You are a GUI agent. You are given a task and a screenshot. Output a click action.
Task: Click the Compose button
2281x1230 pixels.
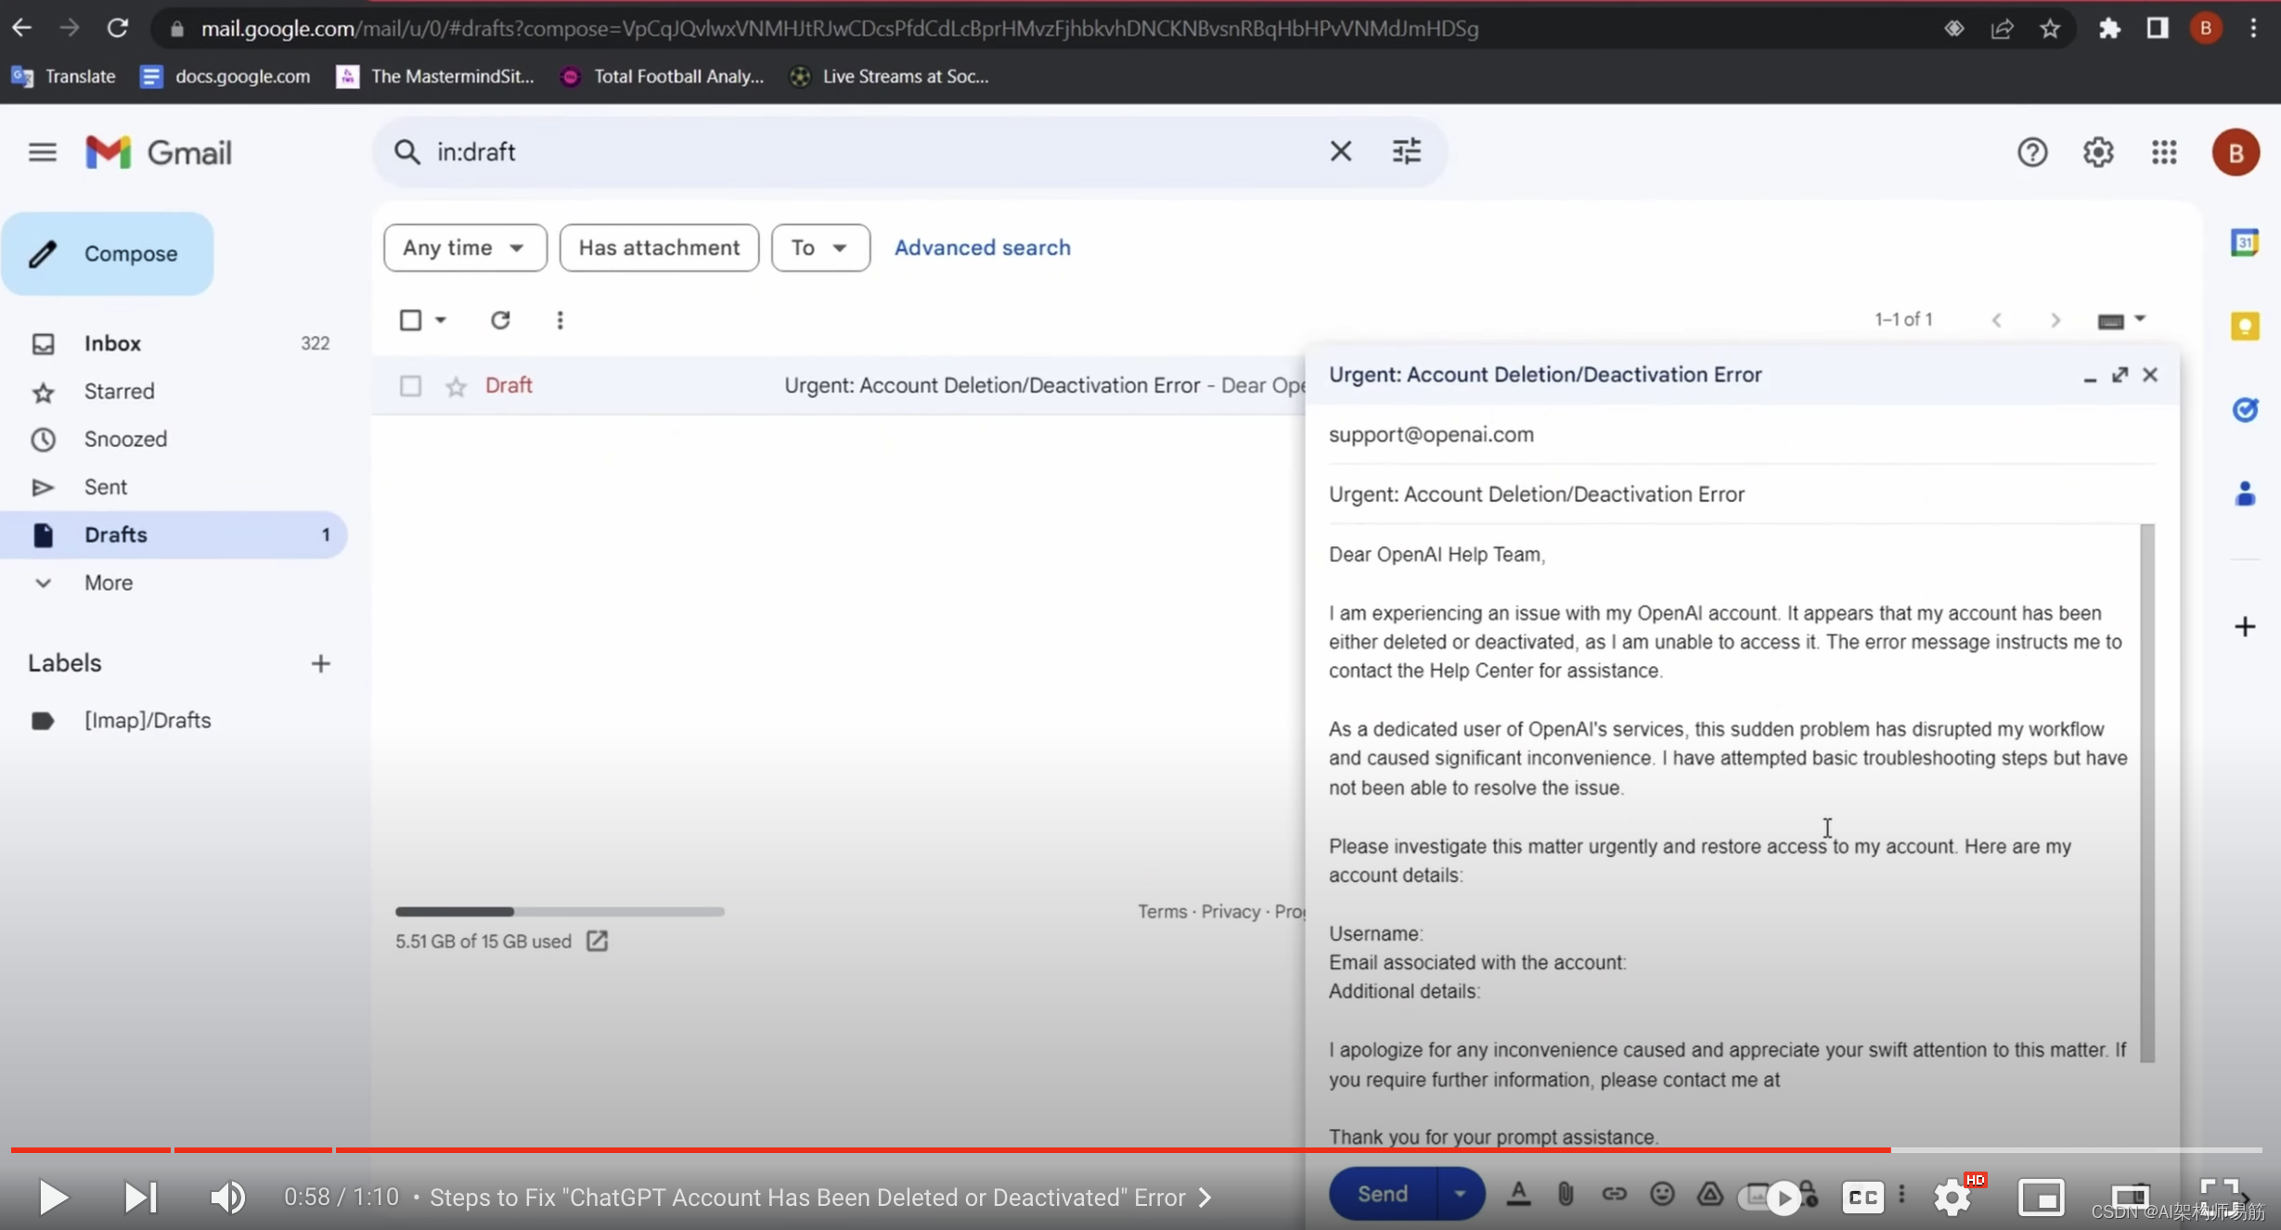tap(108, 253)
